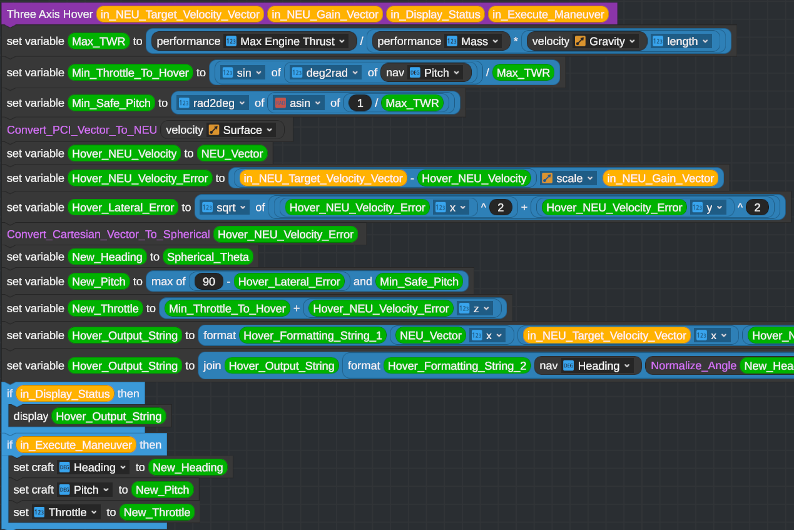
Task: Open the rad2deg function dropdown
Action: [x=213, y=103]
